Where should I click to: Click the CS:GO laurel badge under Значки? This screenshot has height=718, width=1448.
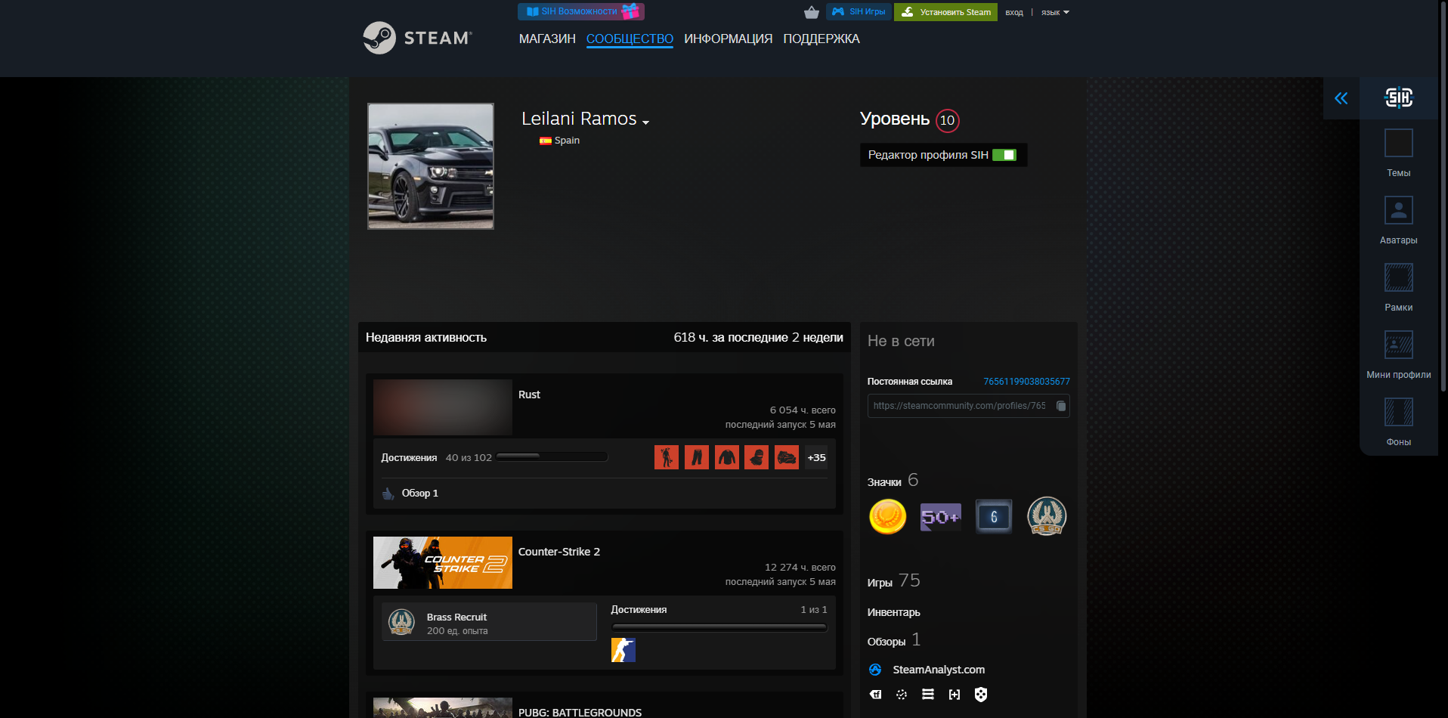[x=1047, y=516]
